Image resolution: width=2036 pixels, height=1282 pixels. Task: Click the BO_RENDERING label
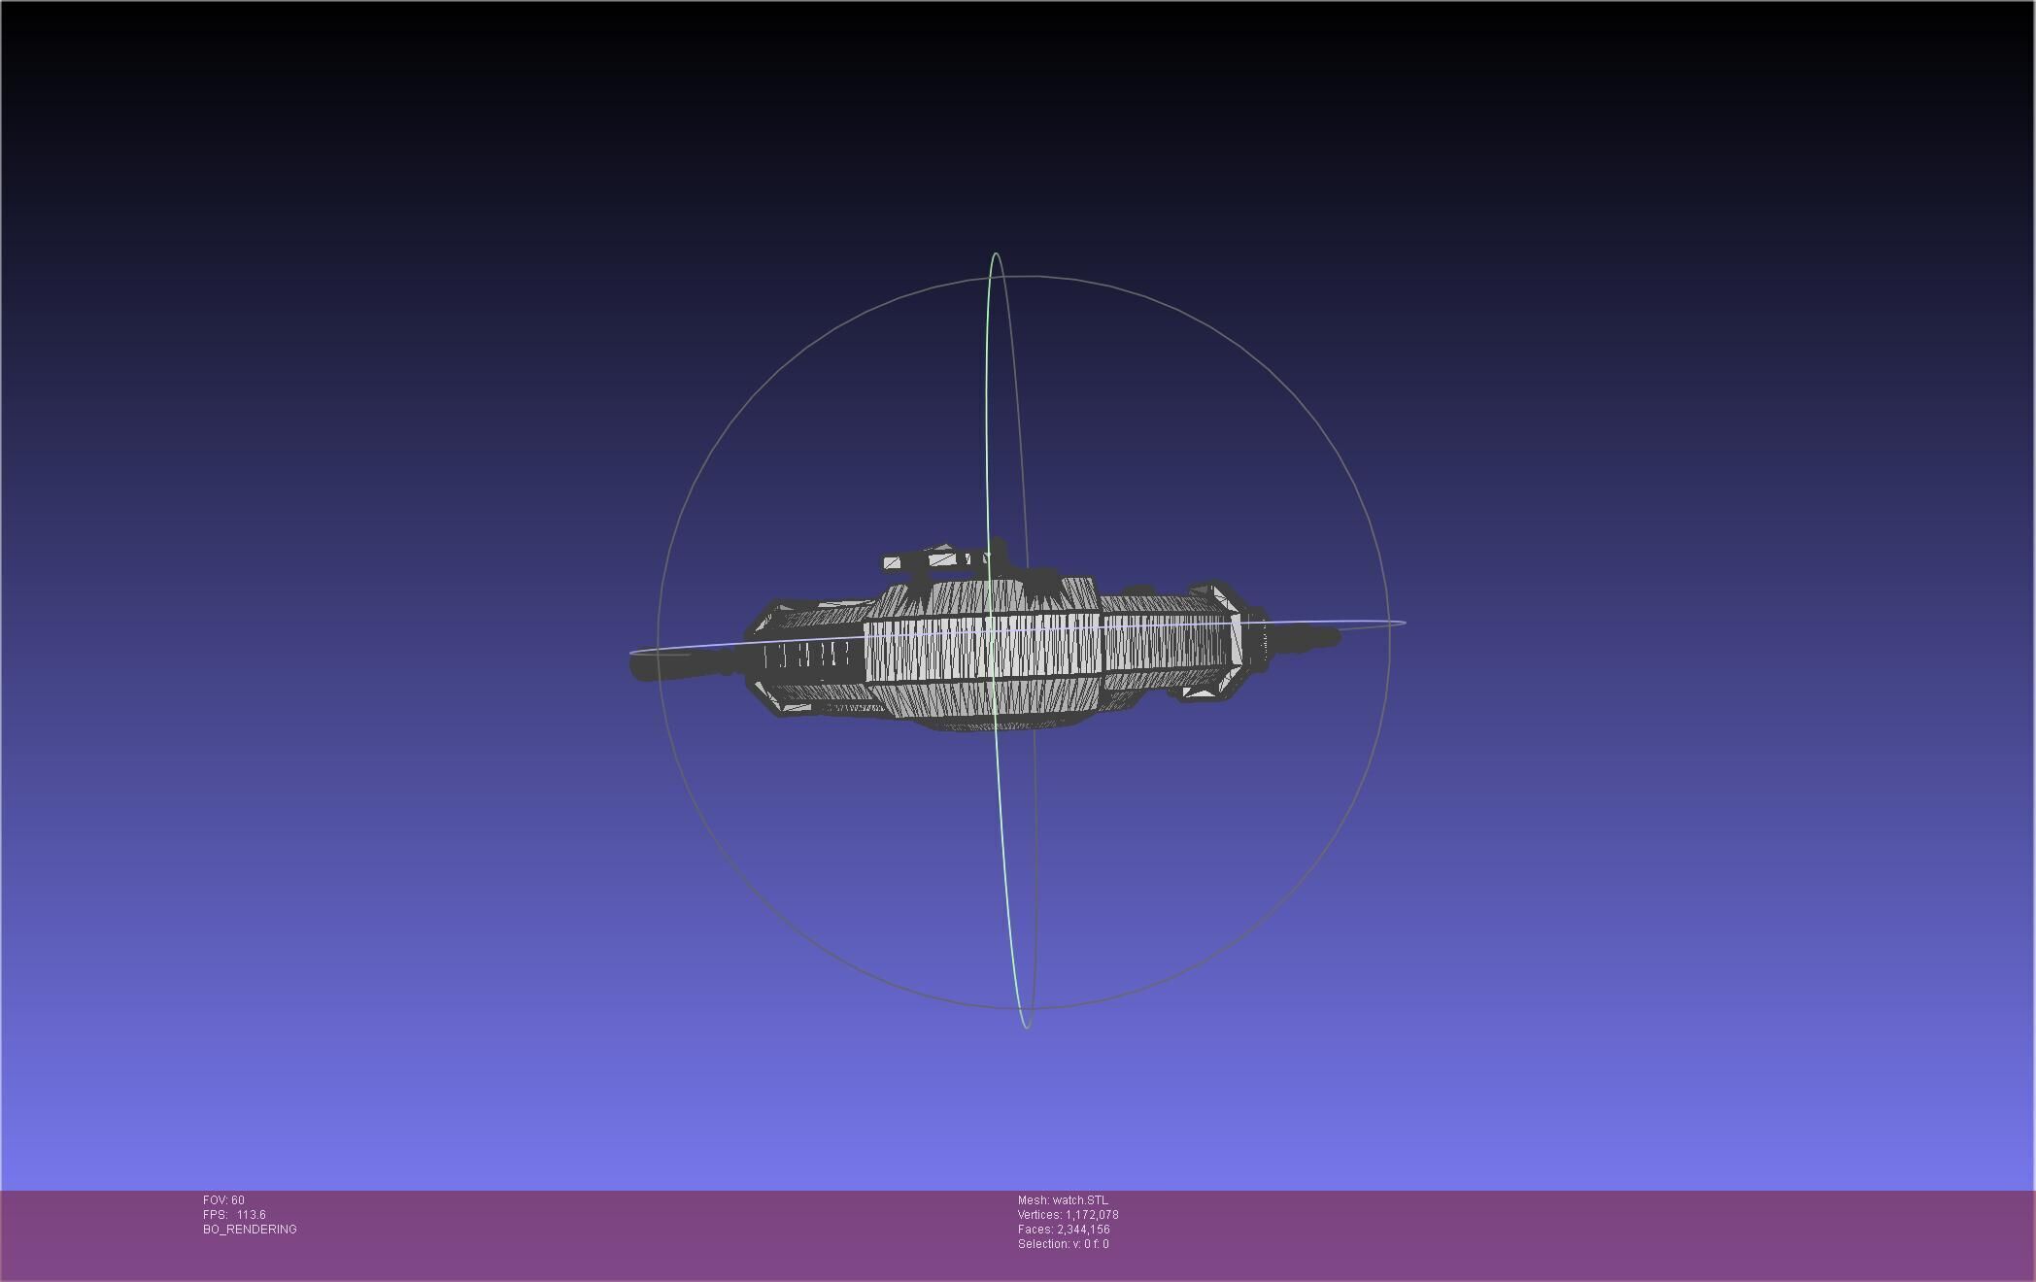(x=250, y=1230)
